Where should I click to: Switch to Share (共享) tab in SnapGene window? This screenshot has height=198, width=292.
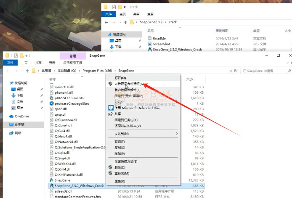38,63
